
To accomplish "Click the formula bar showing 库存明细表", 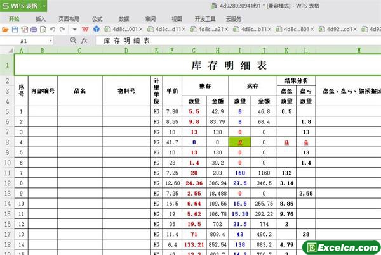I will pos(238,40).
